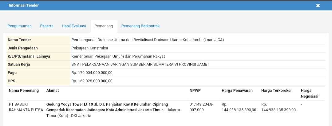Screen dimensions: 332x126
Task: Click the Pagu label
Action: click(12, 73)
